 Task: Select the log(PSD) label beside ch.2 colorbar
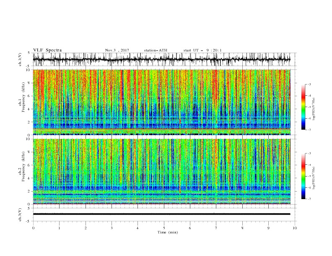(314, 178)
